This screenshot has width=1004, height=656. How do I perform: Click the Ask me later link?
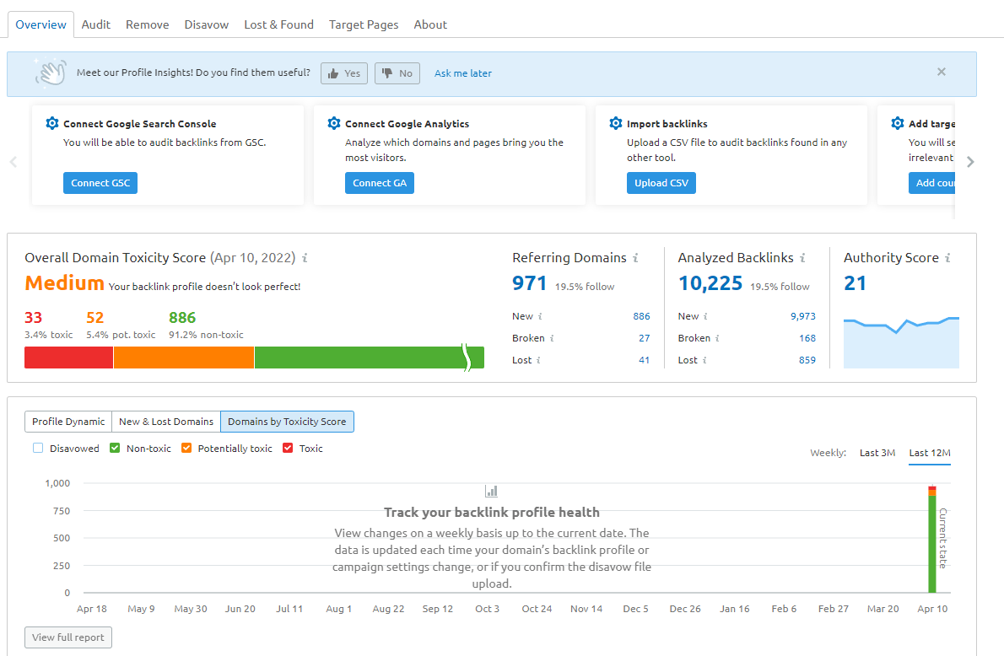click(x=463, y=73)
